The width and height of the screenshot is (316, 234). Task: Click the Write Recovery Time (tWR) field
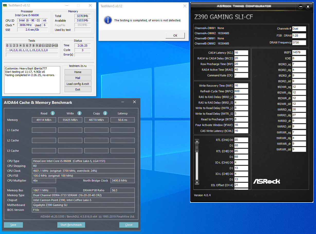[241, 86]
